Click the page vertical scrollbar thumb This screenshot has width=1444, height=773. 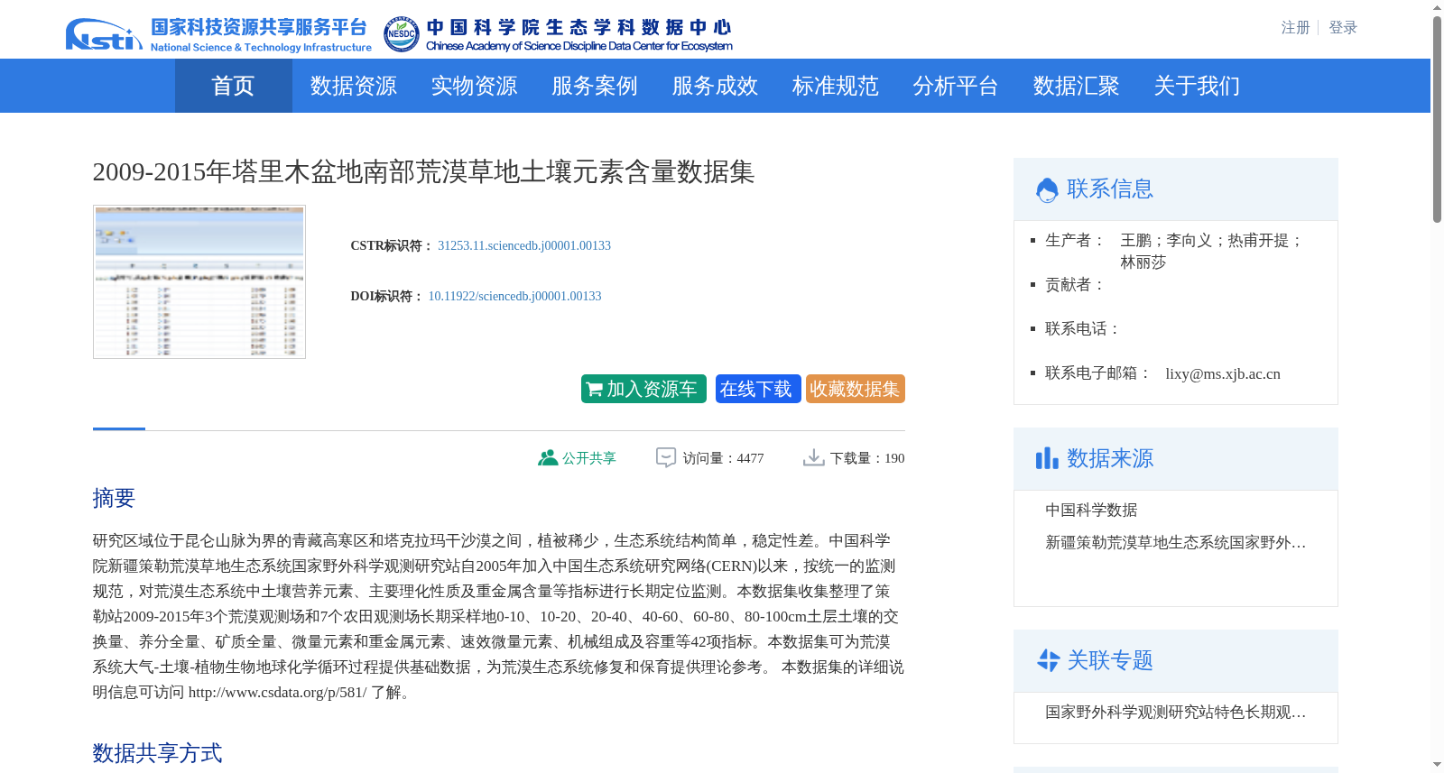[1437, 119]
